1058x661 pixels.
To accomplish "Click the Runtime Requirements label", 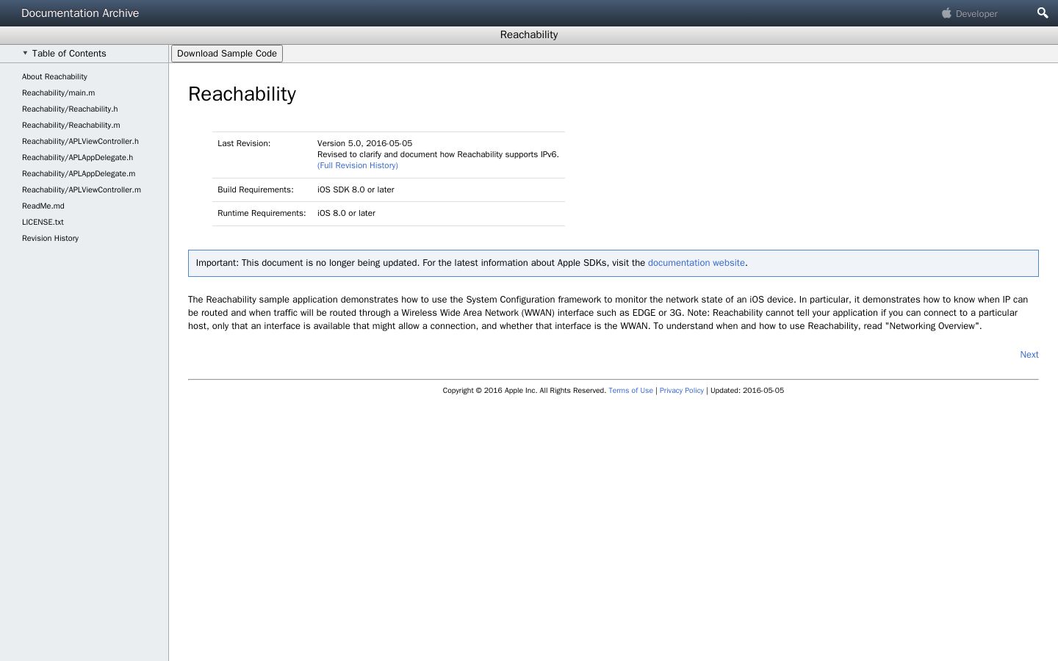I will (x=262, y=213).
